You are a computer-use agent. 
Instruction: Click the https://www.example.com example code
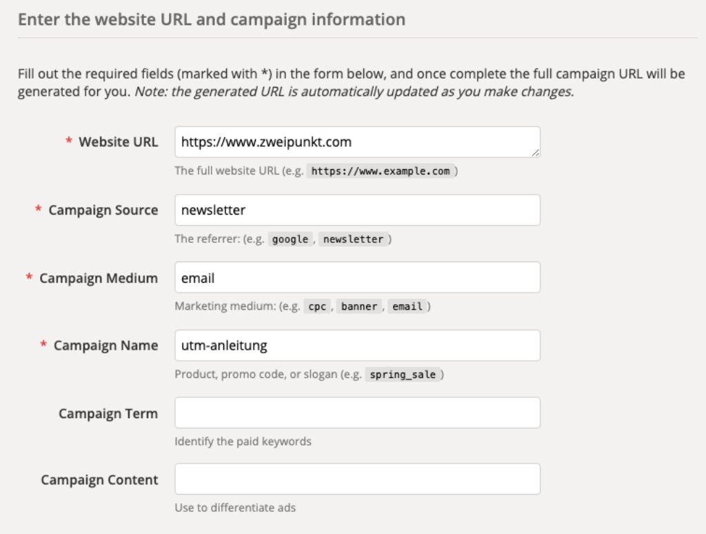pos(381,170)
